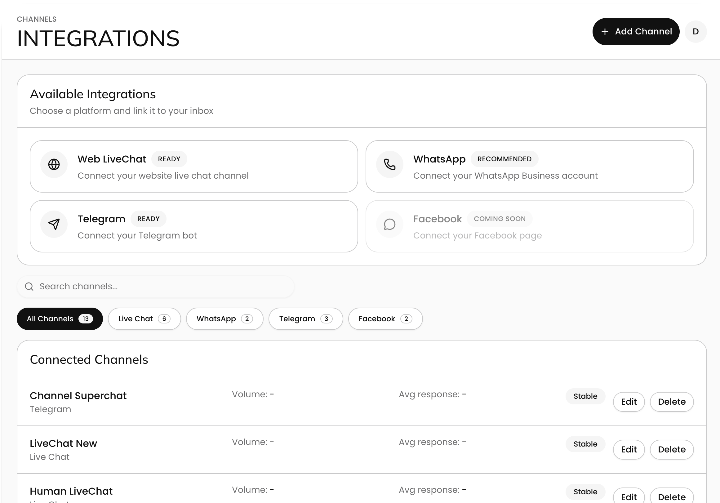Click the Human LiveChat name

coord(71,491)
